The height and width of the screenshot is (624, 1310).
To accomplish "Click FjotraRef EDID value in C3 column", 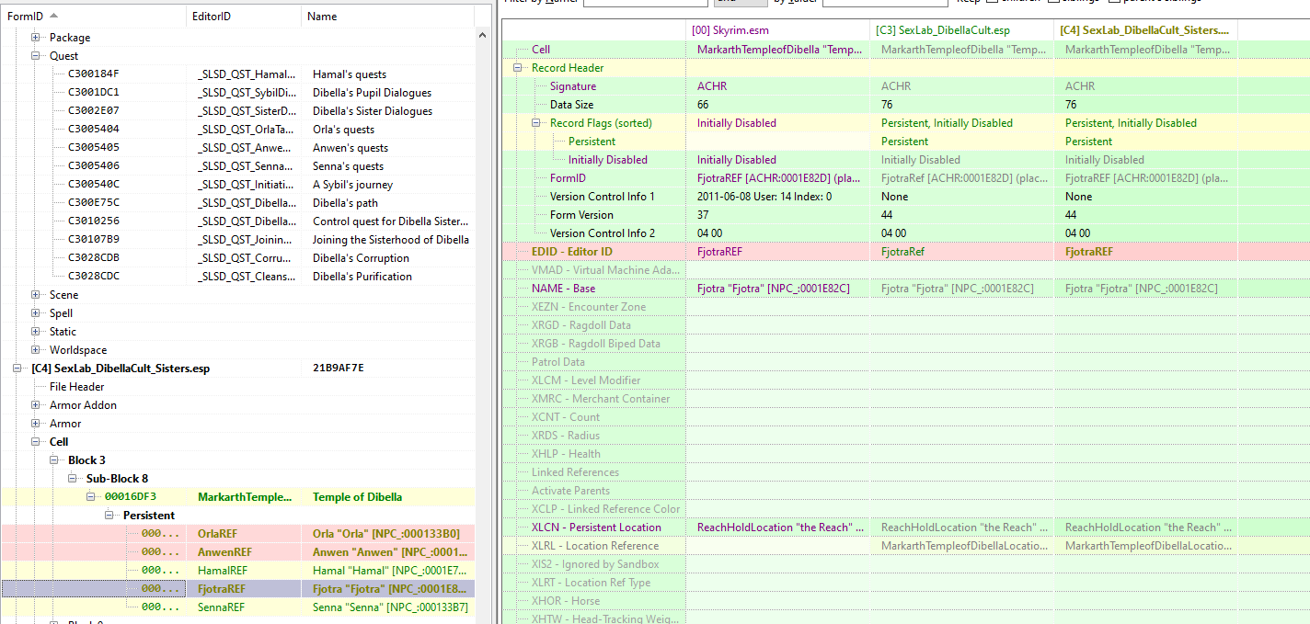I will [x=902, y=252].
